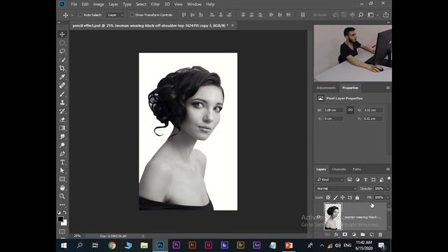Open the Properties panel flyout menu
Viewport: 448px width, 252px height.
click(388, 88)
